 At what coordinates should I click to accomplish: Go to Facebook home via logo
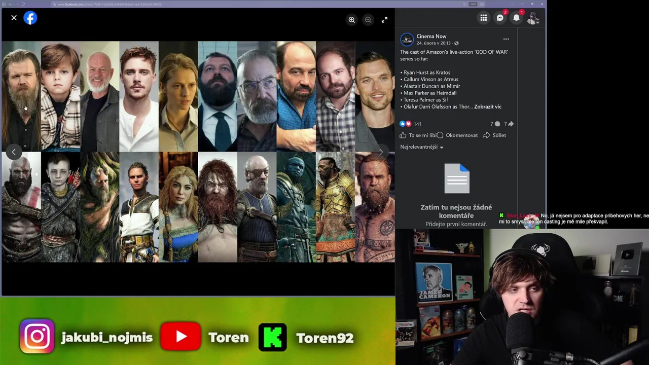click(30, 18)
